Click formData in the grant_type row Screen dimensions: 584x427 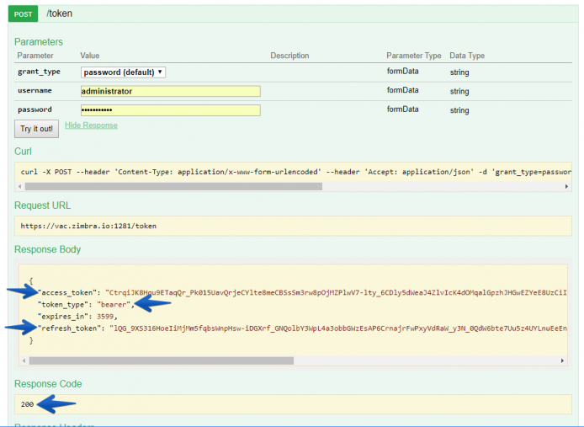point(402,72)
